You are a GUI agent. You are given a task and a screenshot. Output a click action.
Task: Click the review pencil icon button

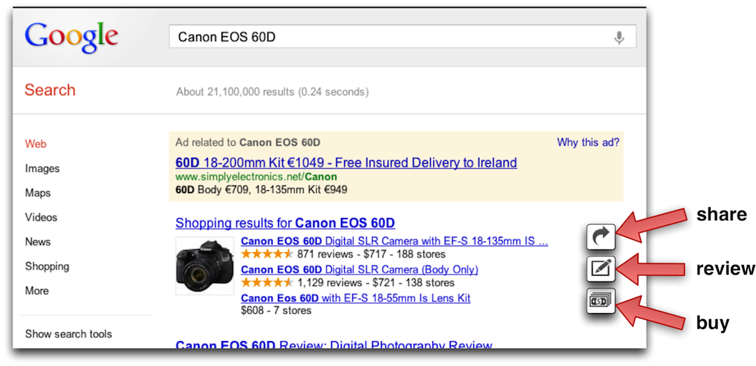(x=601, y=269)
